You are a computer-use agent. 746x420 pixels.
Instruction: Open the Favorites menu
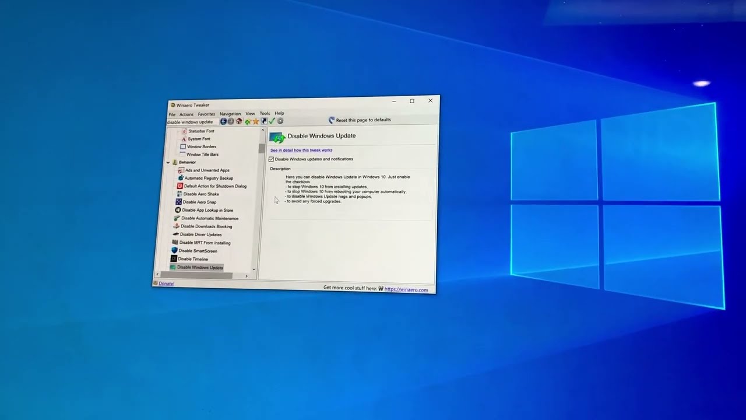coord(206,114)
